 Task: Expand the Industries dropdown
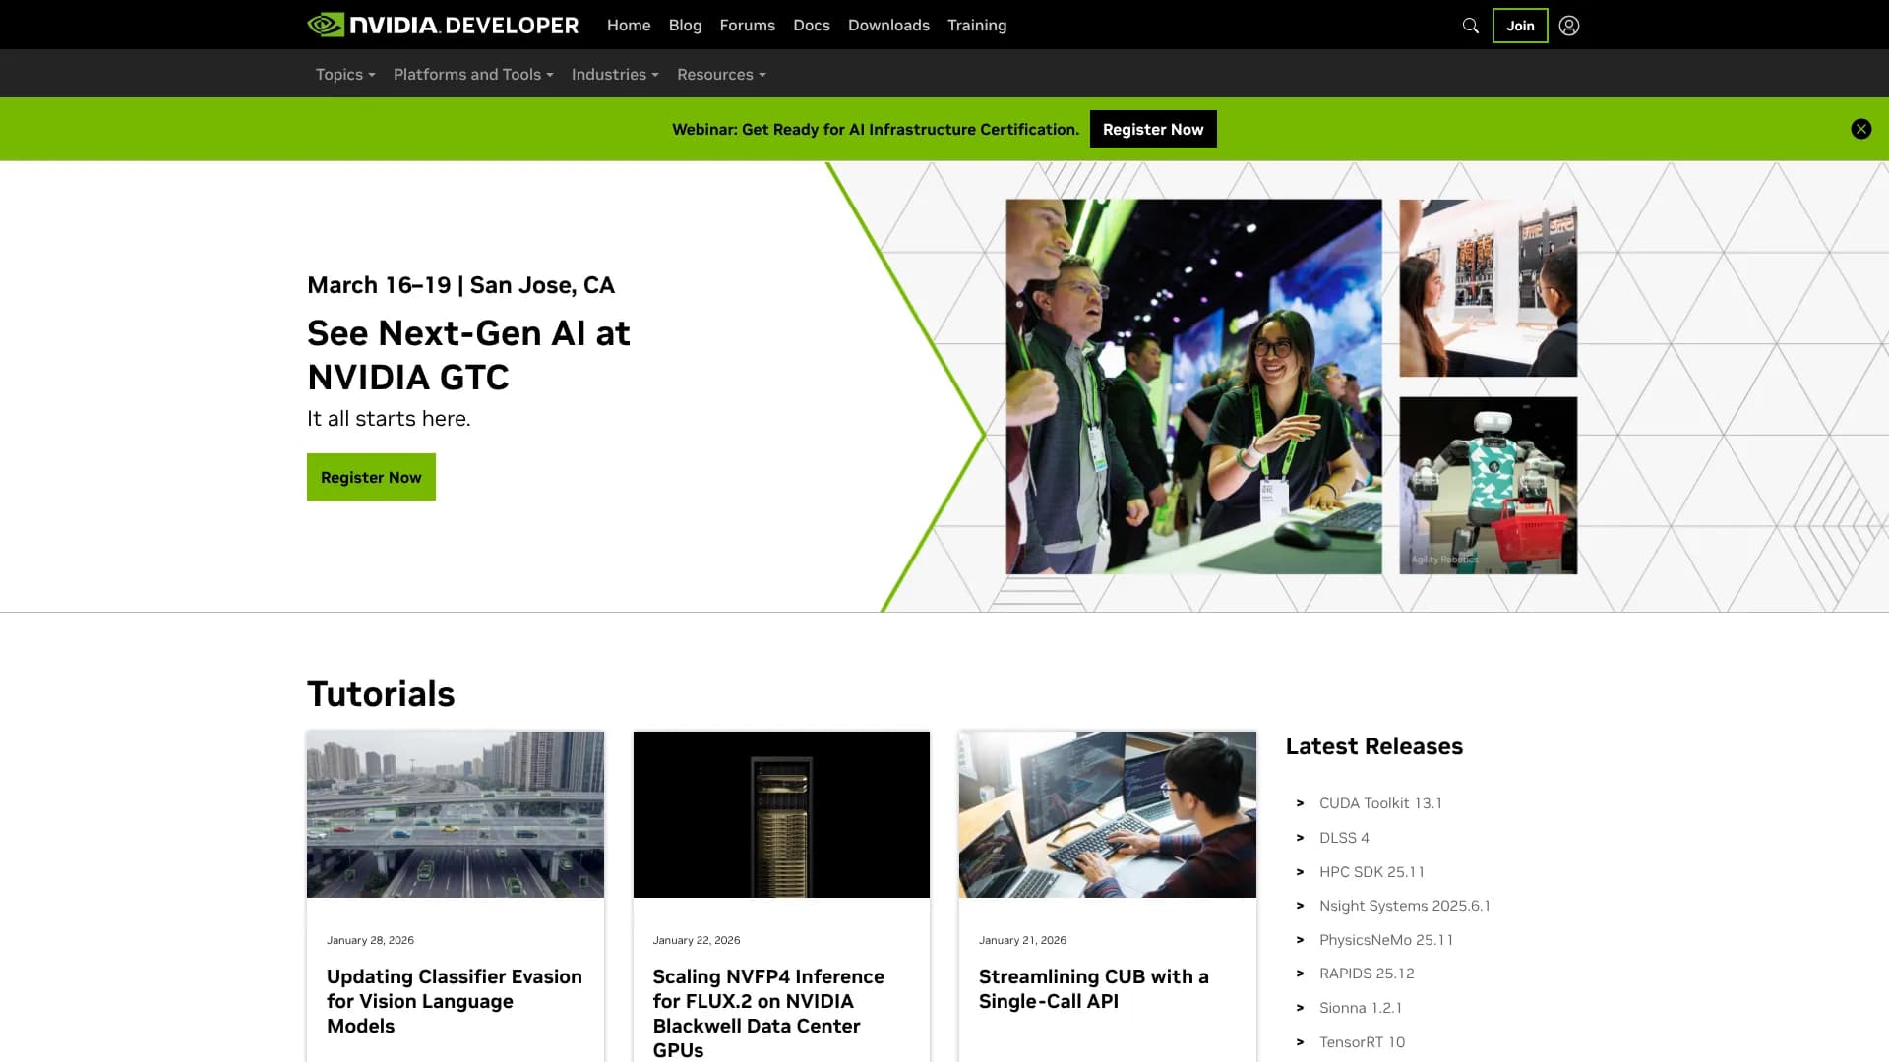click(x=614, y=74)
